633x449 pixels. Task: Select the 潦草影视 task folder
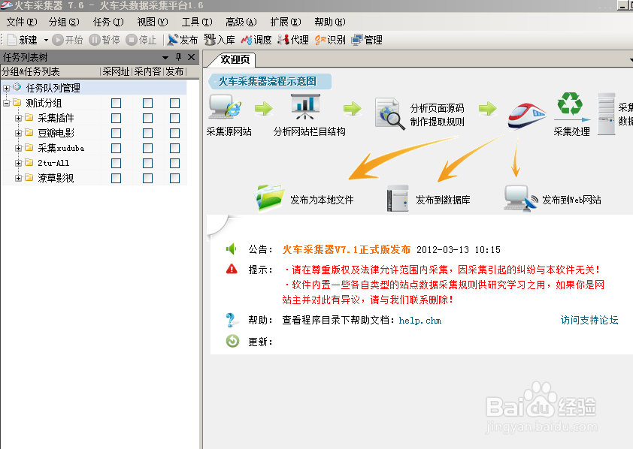[x=56, y=178]
